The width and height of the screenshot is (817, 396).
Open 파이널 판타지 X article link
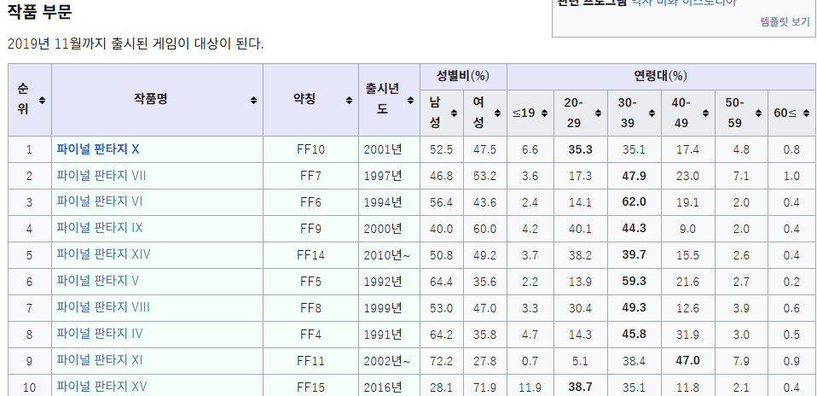[x=98, y=149]
